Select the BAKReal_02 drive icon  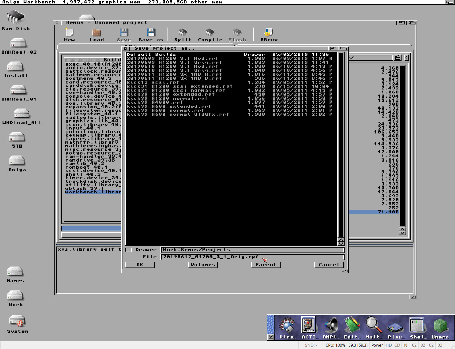pos(19,46)
